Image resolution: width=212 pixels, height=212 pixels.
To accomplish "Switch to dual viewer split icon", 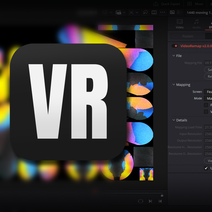I will click(x=154, y=12).
